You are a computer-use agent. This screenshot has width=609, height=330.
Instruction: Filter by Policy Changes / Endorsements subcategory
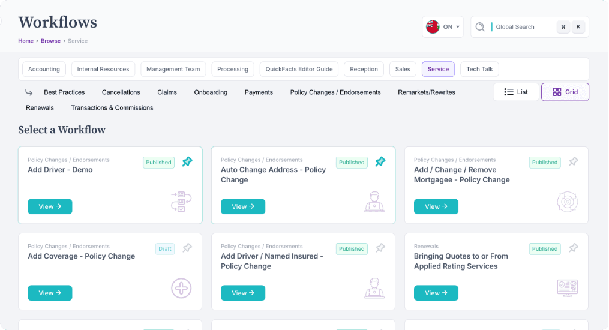(335, 92)
